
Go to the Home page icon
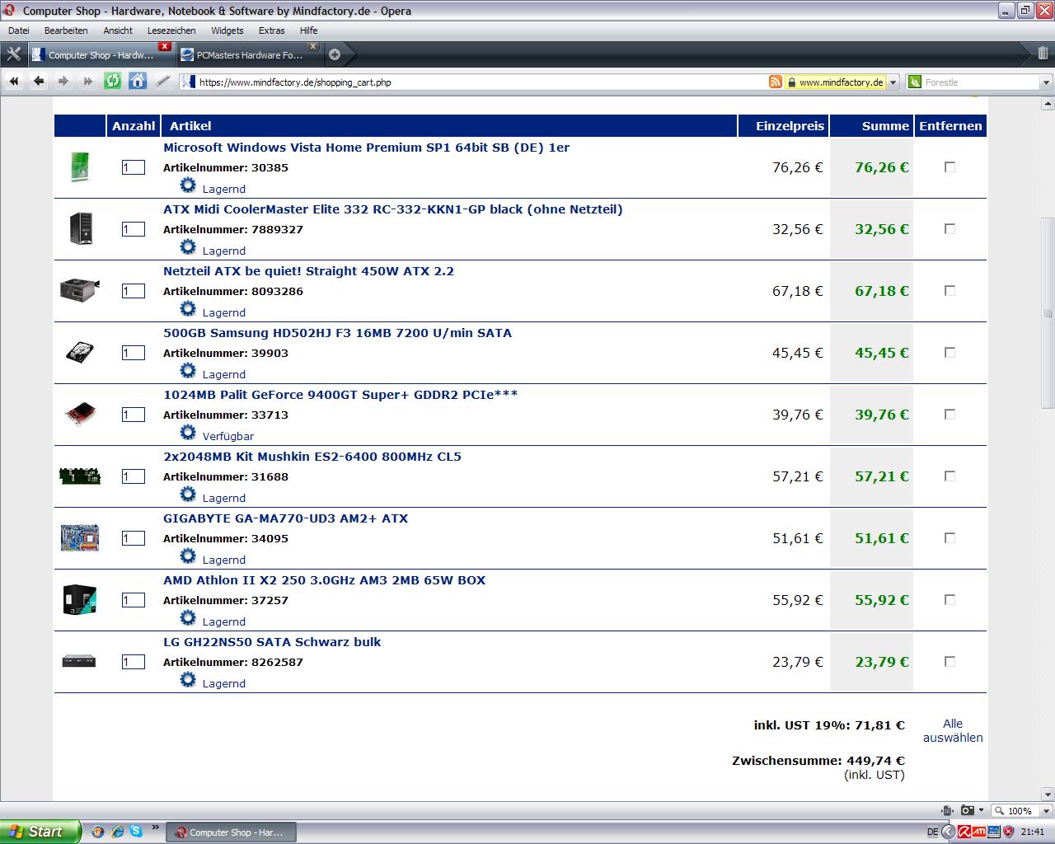pos(138,81)
